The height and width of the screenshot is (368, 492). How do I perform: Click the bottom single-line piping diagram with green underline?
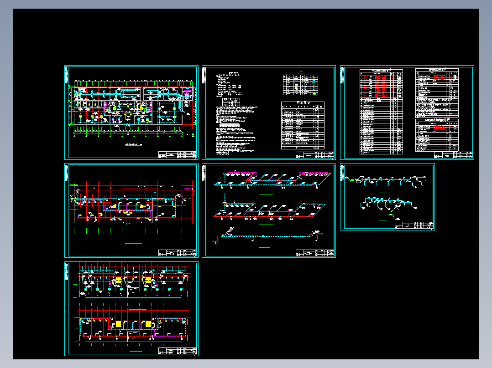[267, 237]
